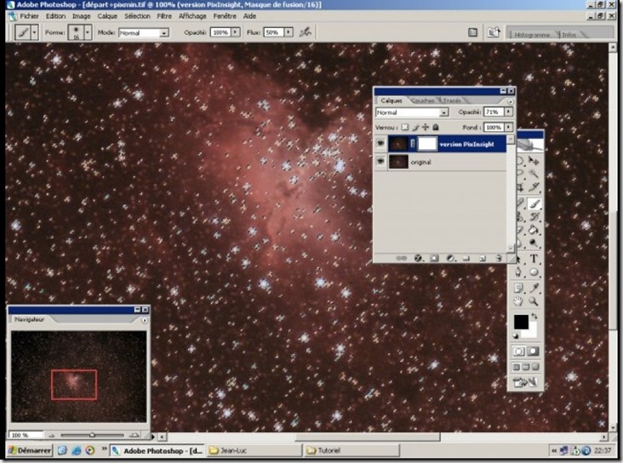
Task: Open the Fichier menu
Action: click(29, 16)
